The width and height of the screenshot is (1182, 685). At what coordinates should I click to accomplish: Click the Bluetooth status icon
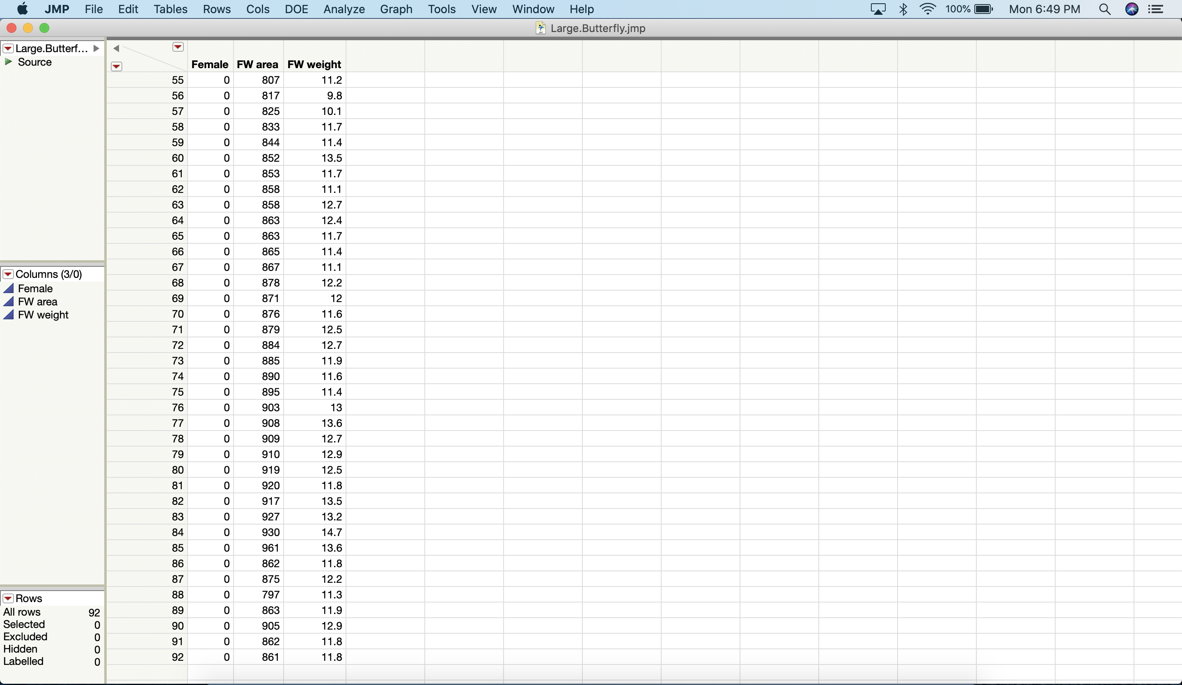click(x=903, y=9)
